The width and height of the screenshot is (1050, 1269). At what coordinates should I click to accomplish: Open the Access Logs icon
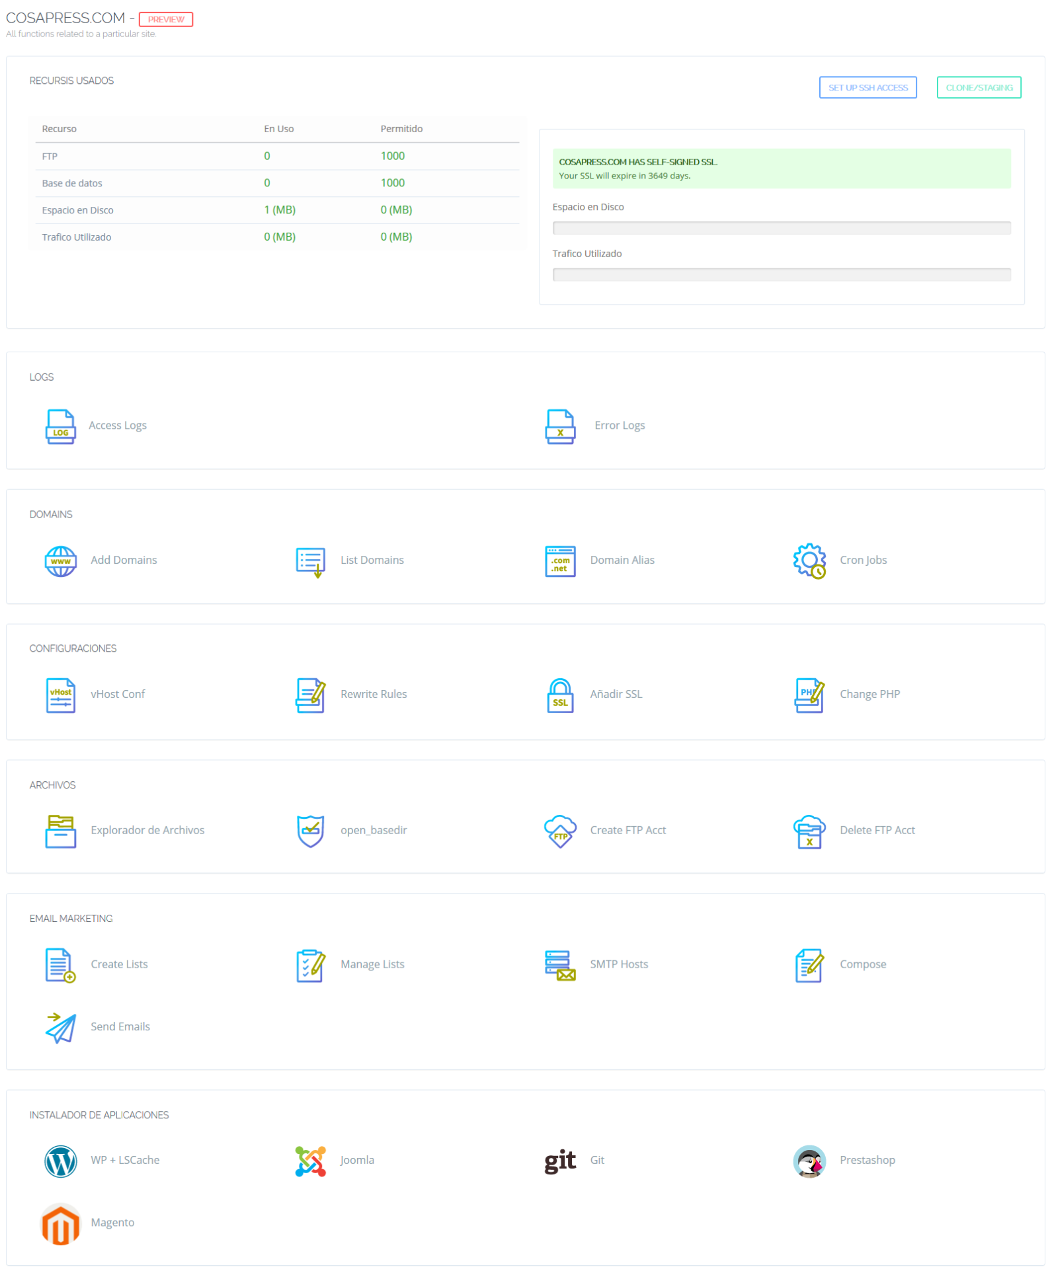pyautogui.click(x=60, y=426)
